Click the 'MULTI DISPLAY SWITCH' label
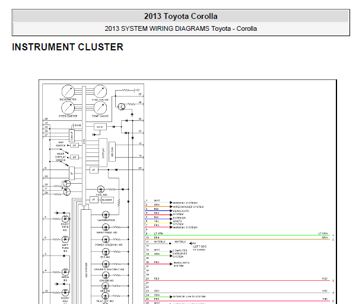Image resolution: width=359 pixels, height=304 pixels. [x=61, y=157]
